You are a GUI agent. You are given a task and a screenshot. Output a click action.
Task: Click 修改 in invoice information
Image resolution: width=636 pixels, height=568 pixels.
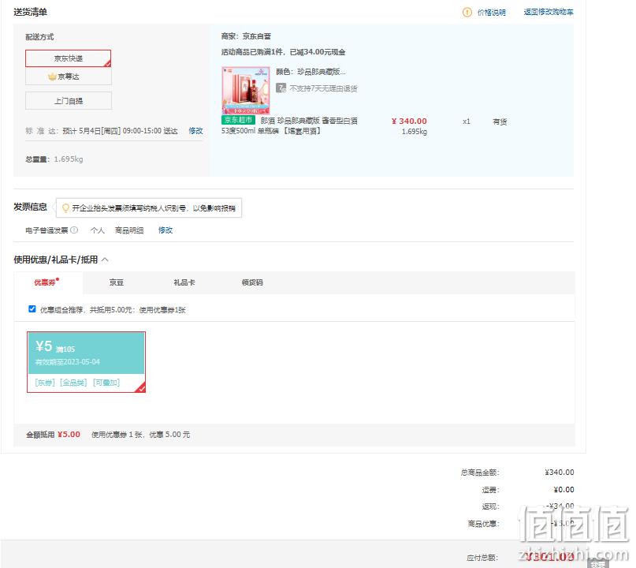(x=166, y=230)
